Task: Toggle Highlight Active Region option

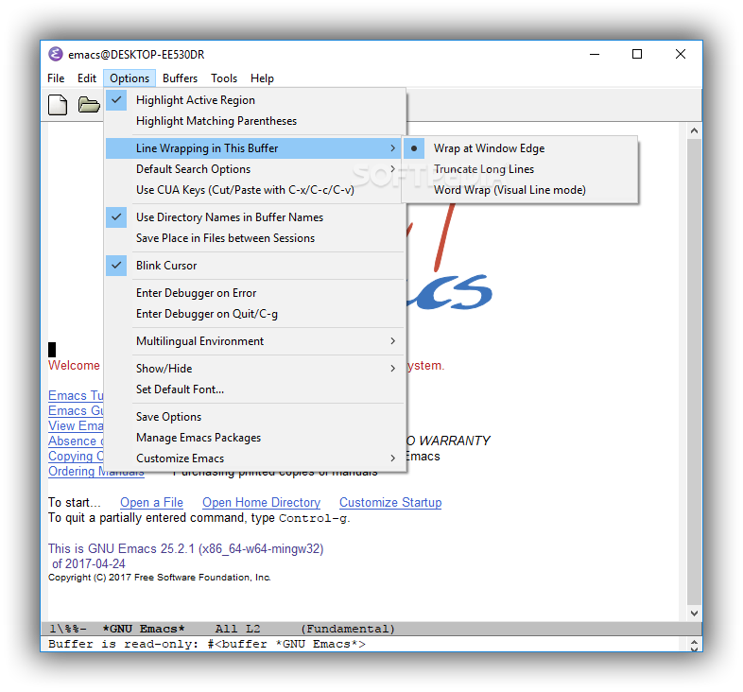Action: 256,100
